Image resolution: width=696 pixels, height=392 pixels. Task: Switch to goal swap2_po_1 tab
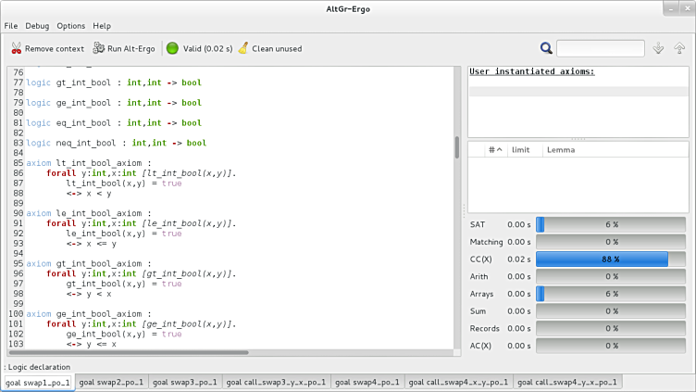point(109,382)
